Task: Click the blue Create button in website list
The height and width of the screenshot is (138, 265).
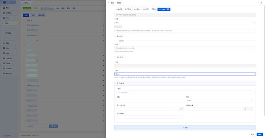Action: (26, 15)
